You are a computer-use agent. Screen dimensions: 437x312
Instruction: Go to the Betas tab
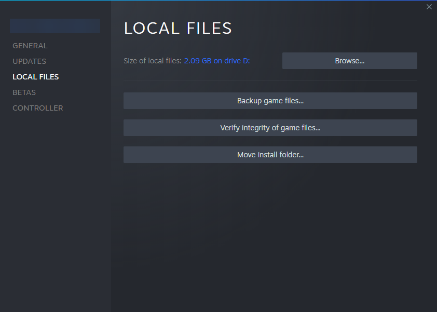[24, 92]
